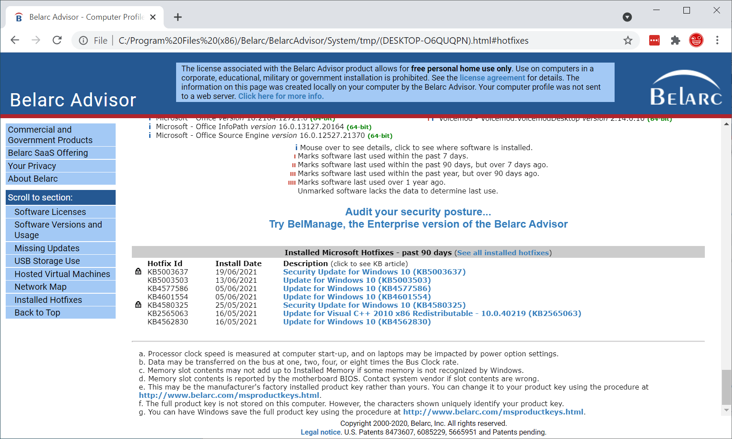732x439 pixels.
Task: Open Security Update for Windows 10 (KB4580325)
Action: pyautogui.click(x=374, y=305)
